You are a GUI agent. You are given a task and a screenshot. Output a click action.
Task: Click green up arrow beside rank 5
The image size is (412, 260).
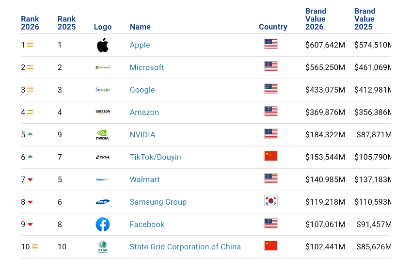tap(30, 134)
